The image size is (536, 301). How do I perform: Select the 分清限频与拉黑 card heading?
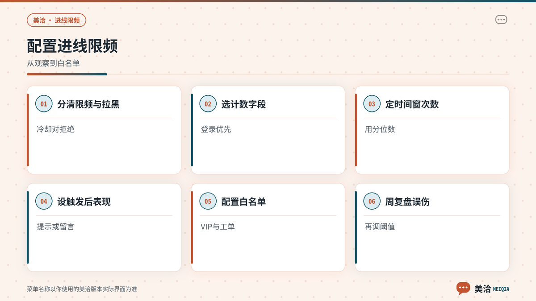tap(88, 104)
